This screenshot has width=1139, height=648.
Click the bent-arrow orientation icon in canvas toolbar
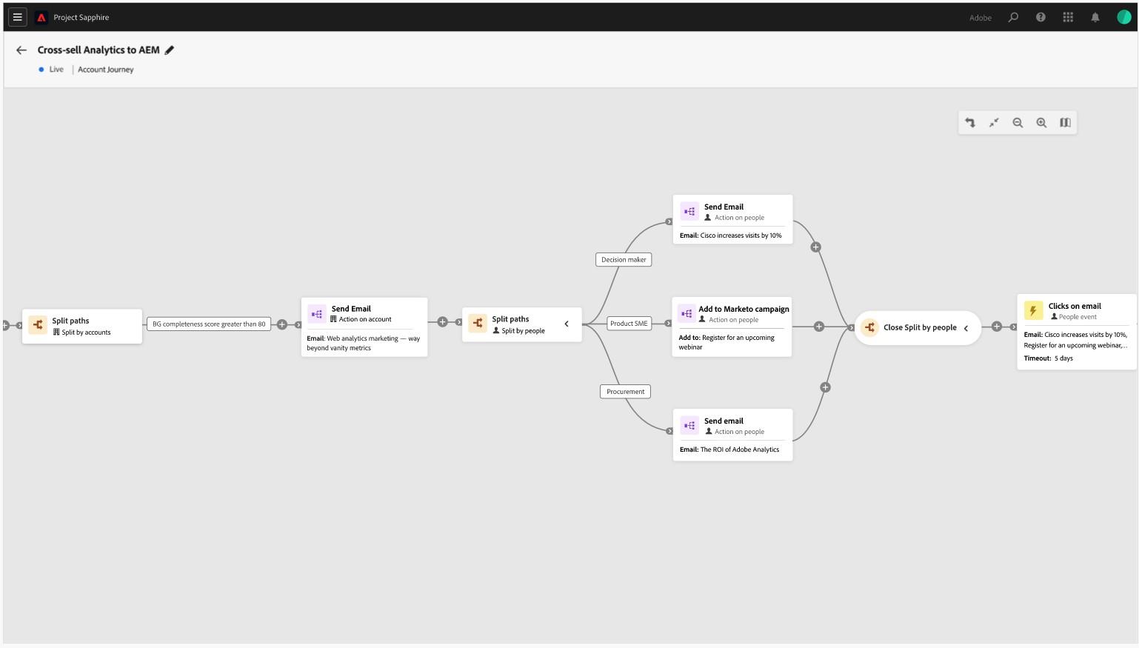point(970,123)
